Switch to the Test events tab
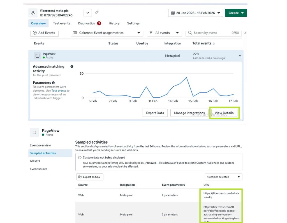This screenshot has width=287, height=223. [62, 23]
